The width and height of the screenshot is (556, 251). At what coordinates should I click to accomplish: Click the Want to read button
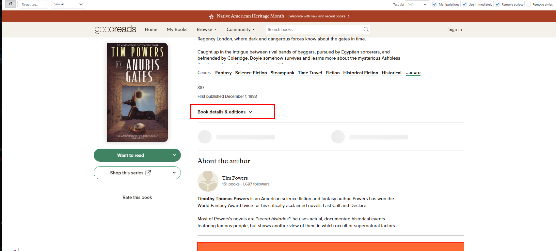point(131,155)
